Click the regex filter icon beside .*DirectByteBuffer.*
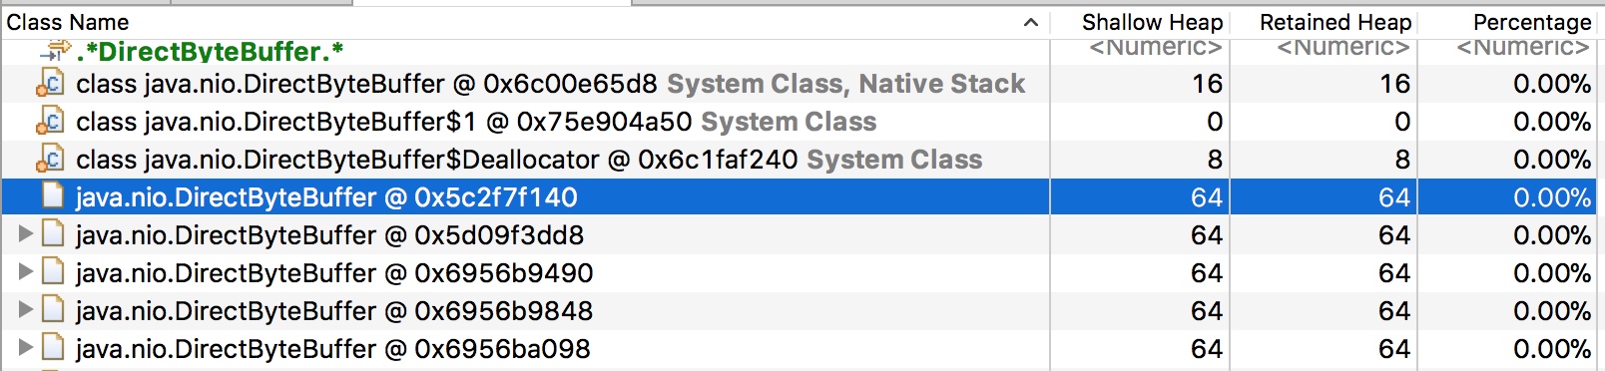Image resolution: width=1605 pixels, height=371 pixels. [55, 50]
